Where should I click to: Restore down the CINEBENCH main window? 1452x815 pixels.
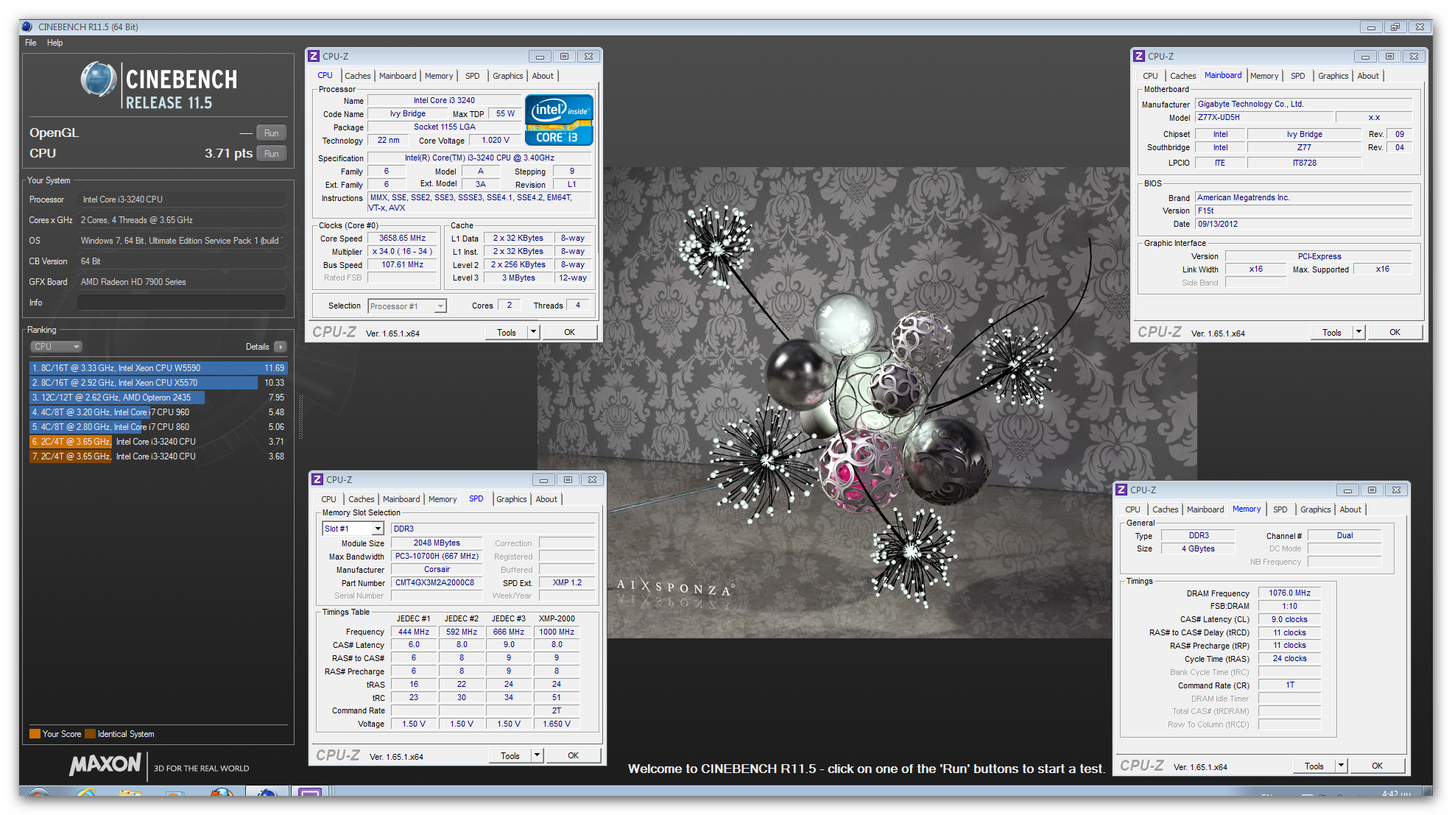click(1395, 27)
